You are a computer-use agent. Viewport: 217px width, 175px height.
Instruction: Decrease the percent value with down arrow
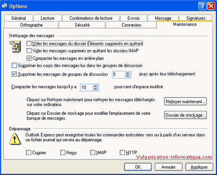pyautogui.click(x=95, y=89)
